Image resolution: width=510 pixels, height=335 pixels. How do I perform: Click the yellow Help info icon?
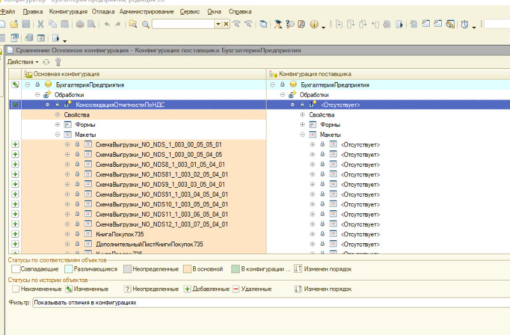pyautogui.click(x=314, y=24)
